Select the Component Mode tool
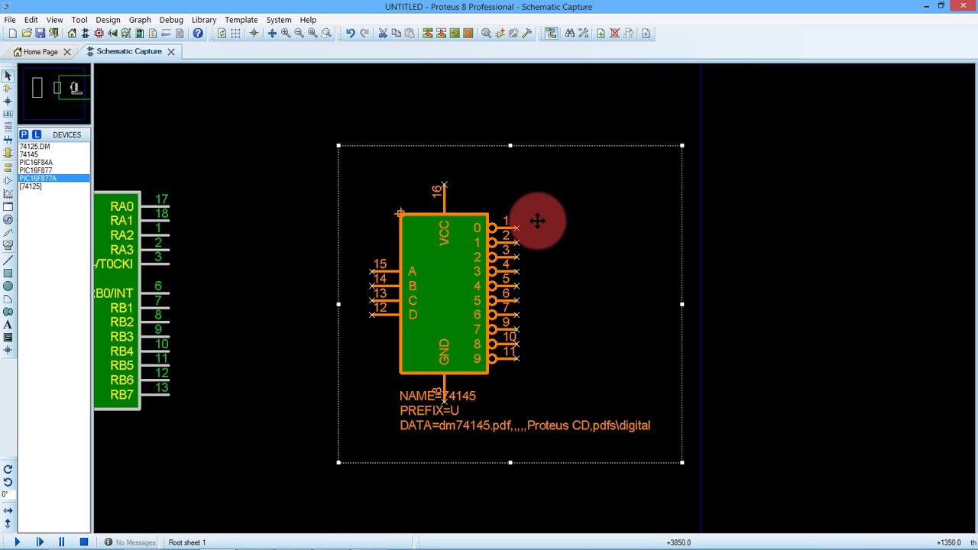Image resolution: width=978 pixels, height=550 pixels. pos(8,89)
